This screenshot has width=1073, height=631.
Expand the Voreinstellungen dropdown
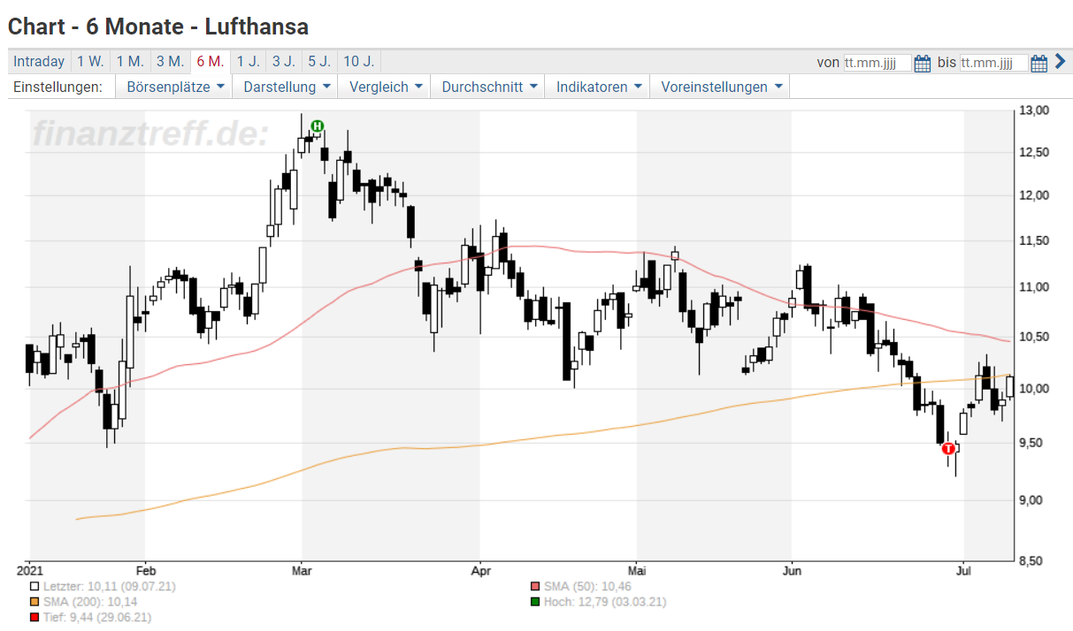pyautogui.click(x=720, y=87)
